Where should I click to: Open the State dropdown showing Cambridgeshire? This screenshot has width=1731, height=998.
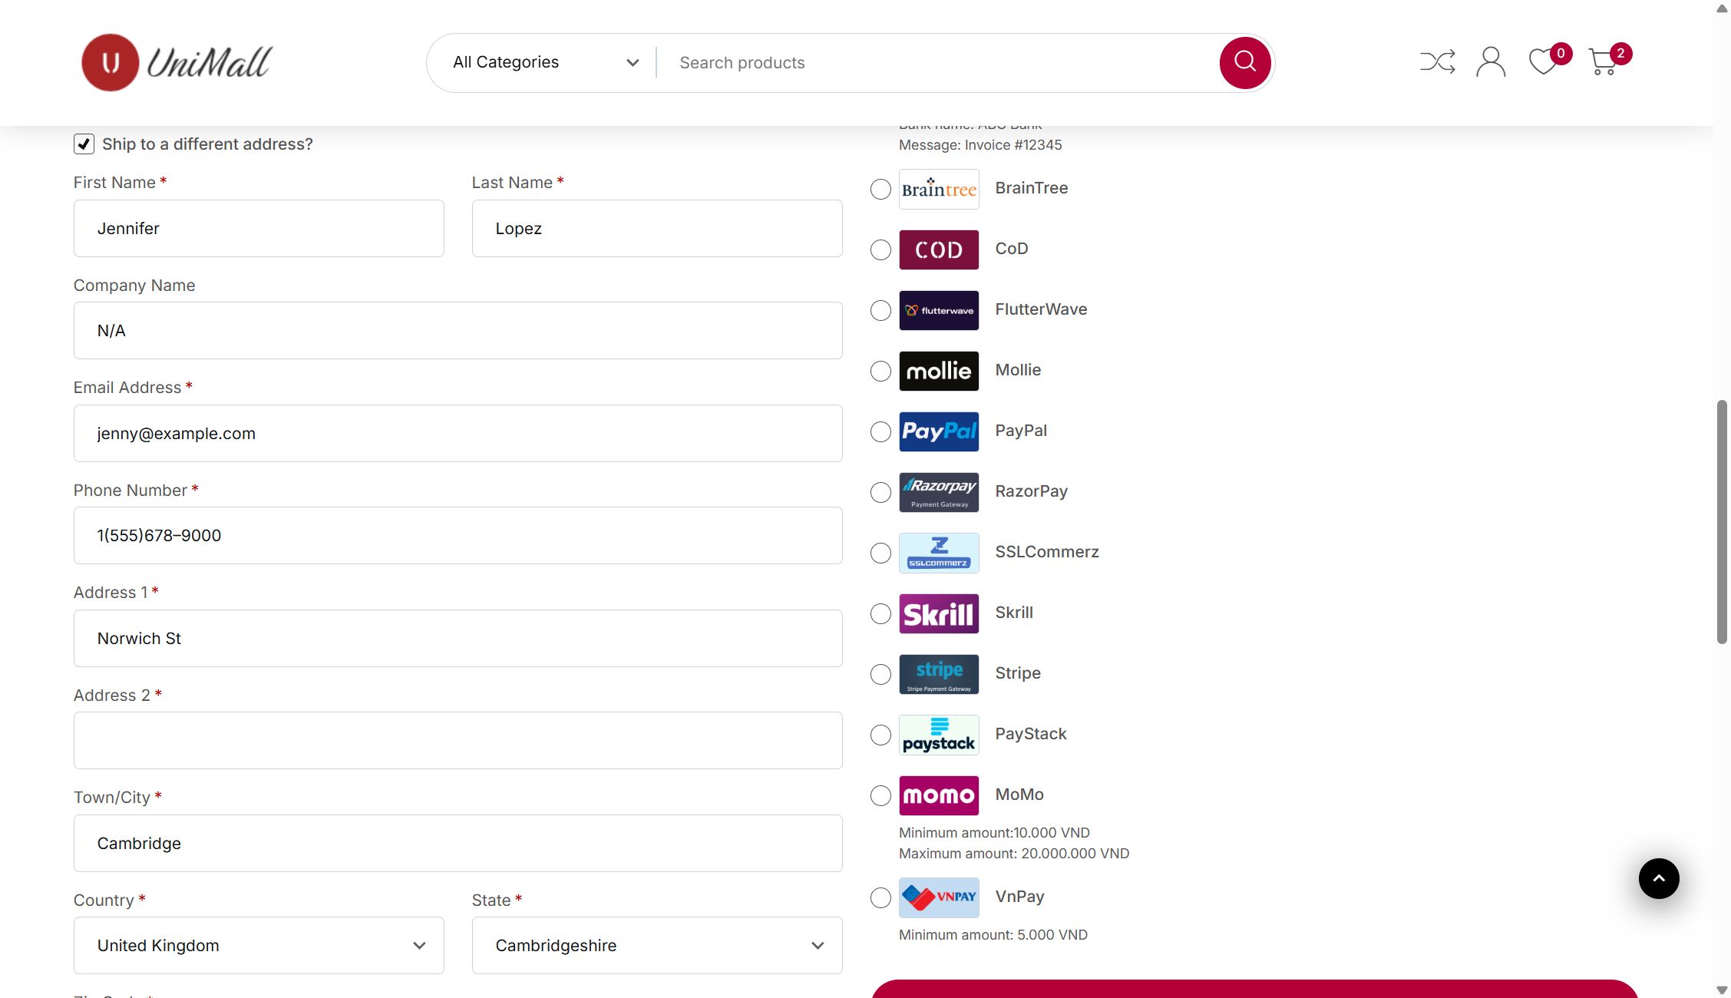tap(656, 946)
